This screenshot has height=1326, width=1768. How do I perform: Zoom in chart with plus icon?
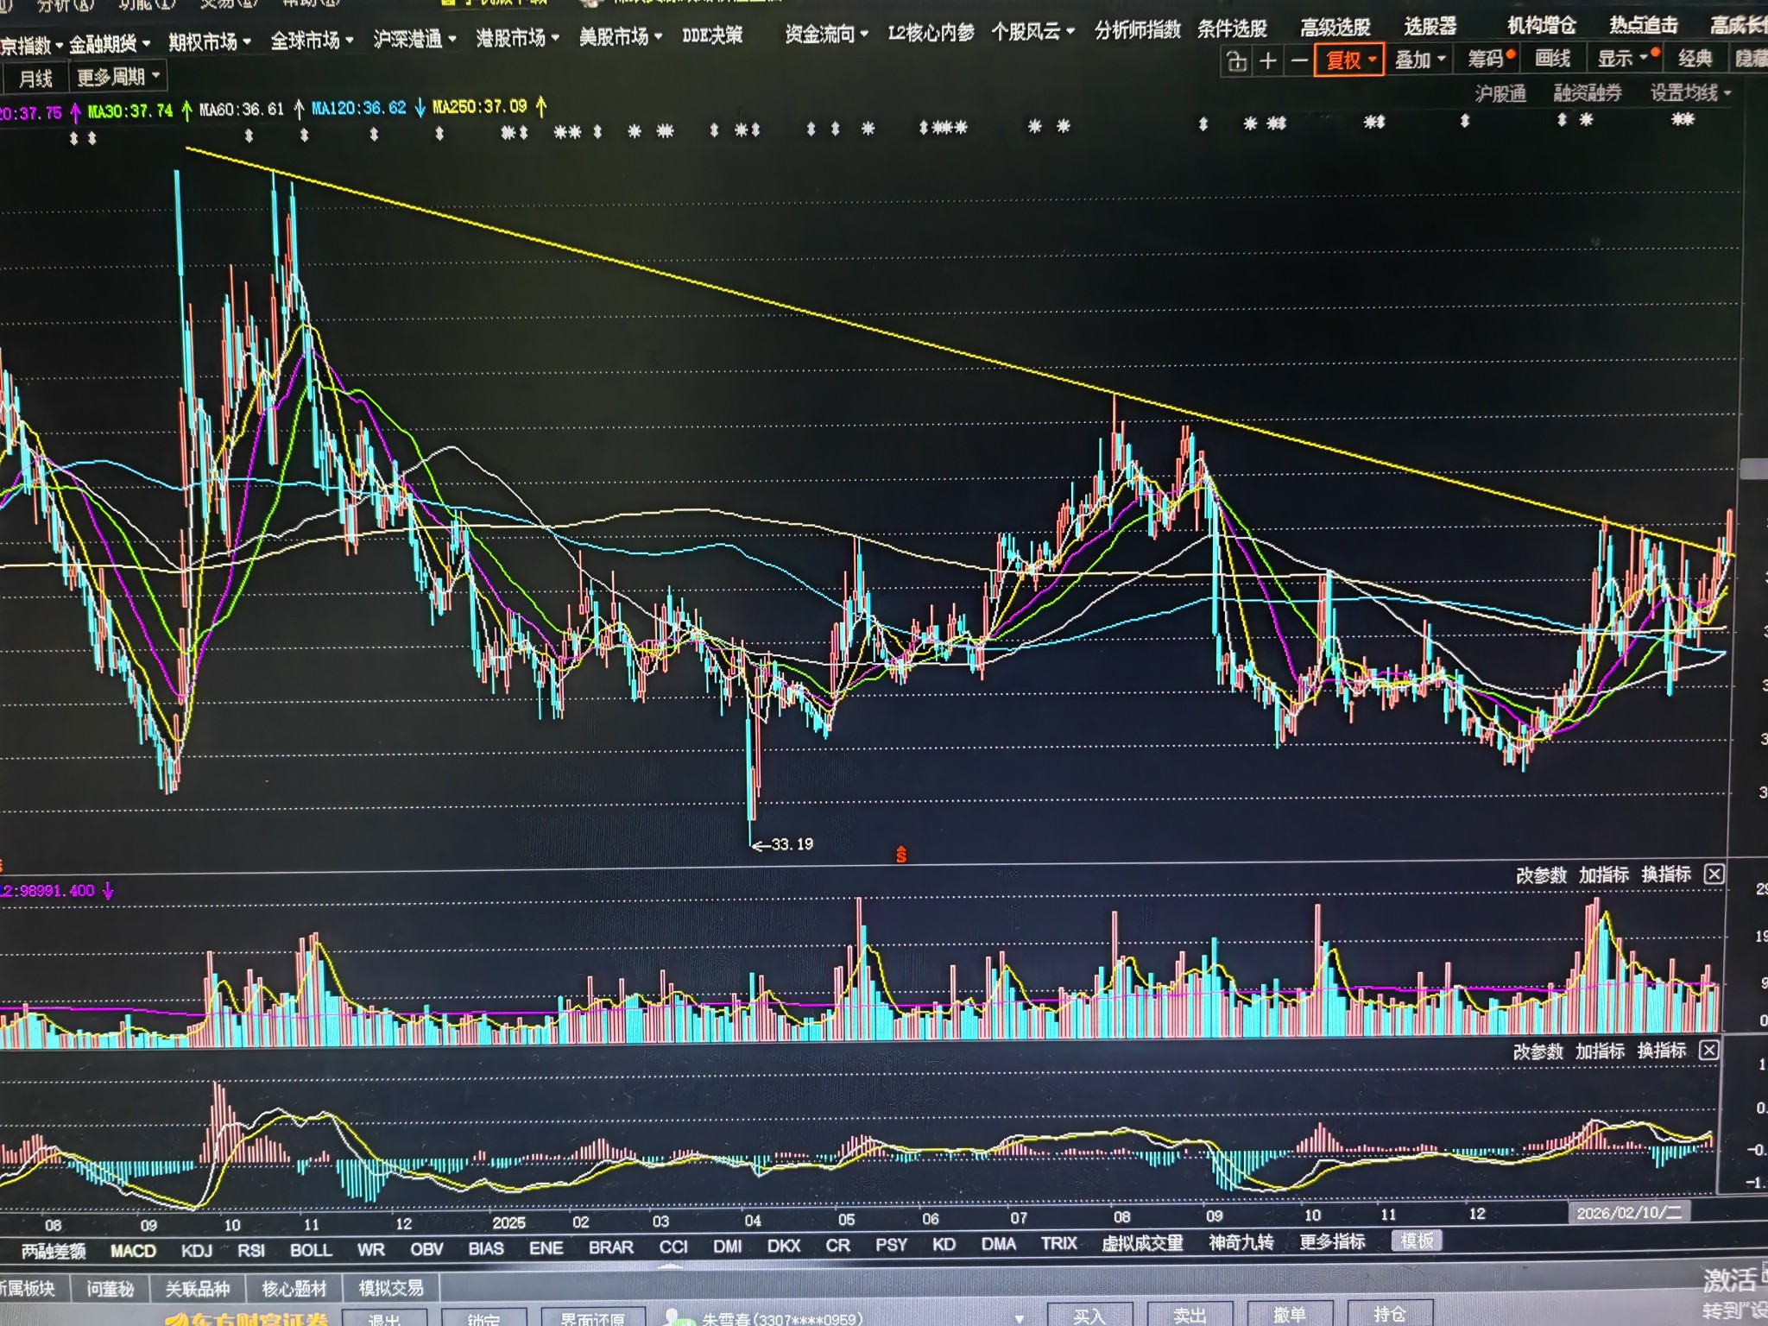pos(1268,61)
